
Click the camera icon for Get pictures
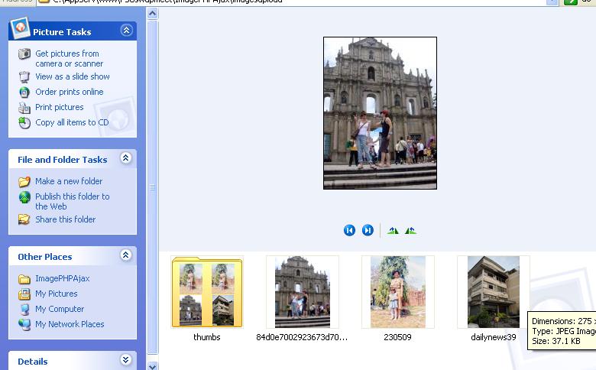(x=24, y=54)
